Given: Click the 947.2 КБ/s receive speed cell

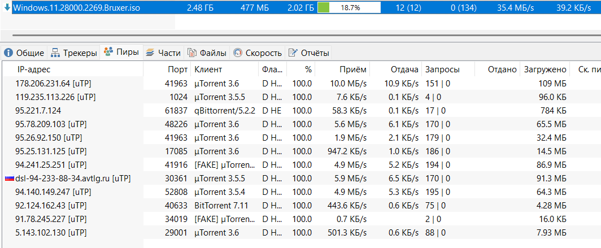Looking at the screenshot, I should [347, 151].
